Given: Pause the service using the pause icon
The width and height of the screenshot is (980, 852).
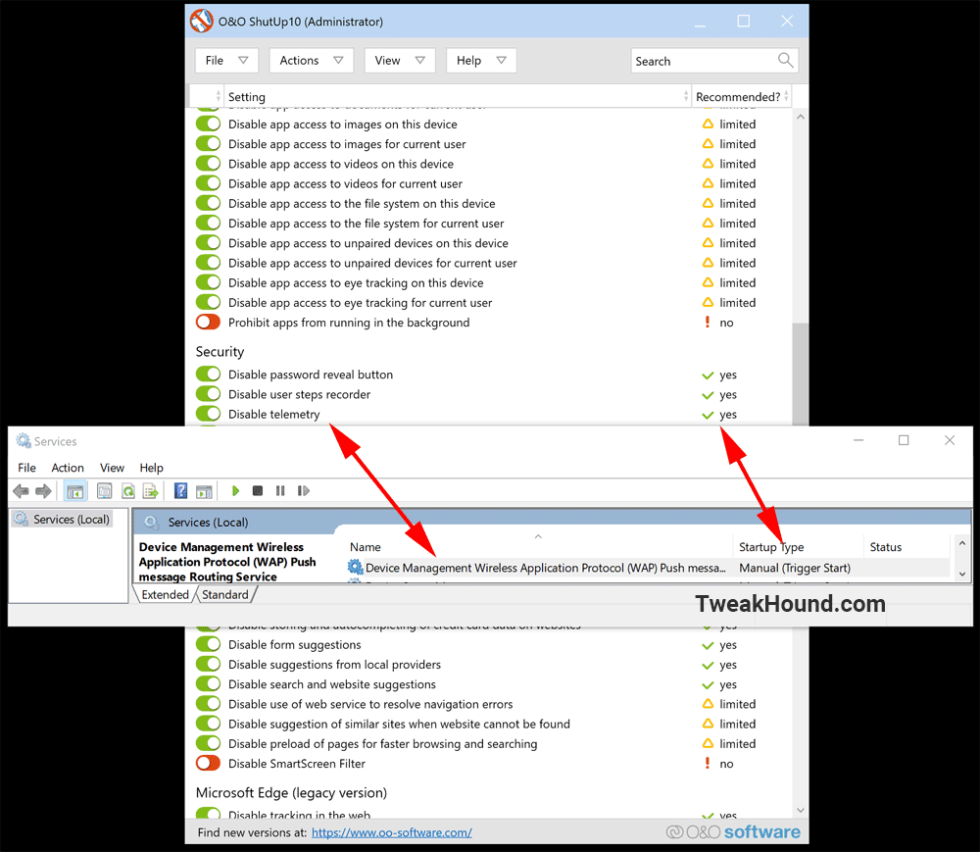Looking at the screenshot, I should click(x=280, y=491).
